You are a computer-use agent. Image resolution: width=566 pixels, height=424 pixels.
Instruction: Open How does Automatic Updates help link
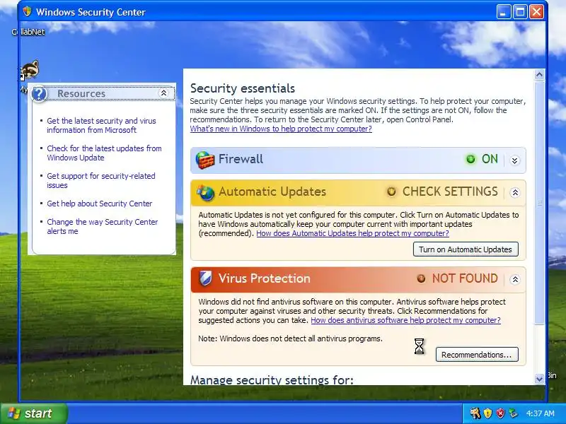352,233
